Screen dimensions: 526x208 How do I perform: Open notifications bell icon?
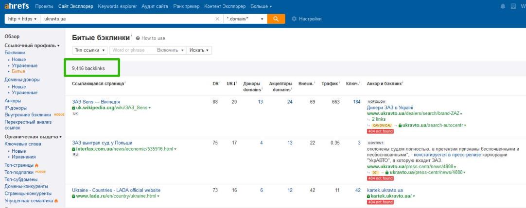click(x=503, y=6)
